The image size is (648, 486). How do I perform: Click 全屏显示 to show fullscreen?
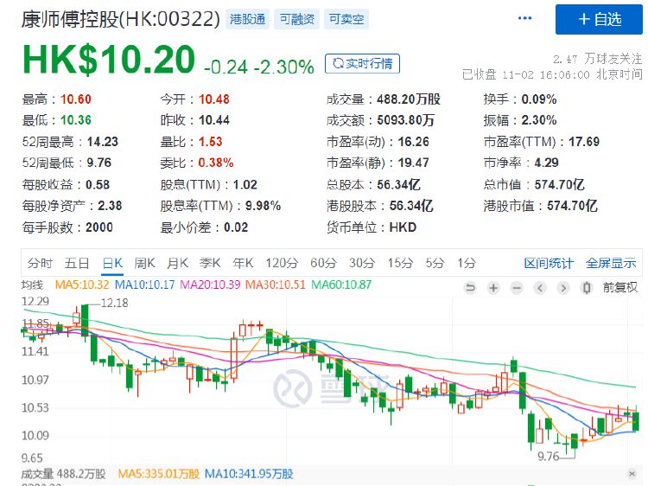coord(611,263)
